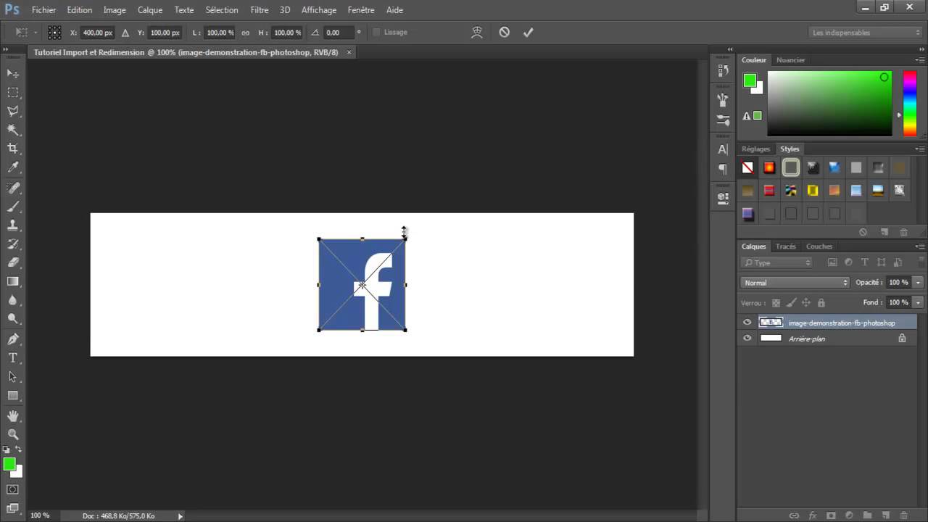Image resolution: width=928 pixels, height=522 pixels.
Task: Select the Brush tool
Action: [13, 207]
